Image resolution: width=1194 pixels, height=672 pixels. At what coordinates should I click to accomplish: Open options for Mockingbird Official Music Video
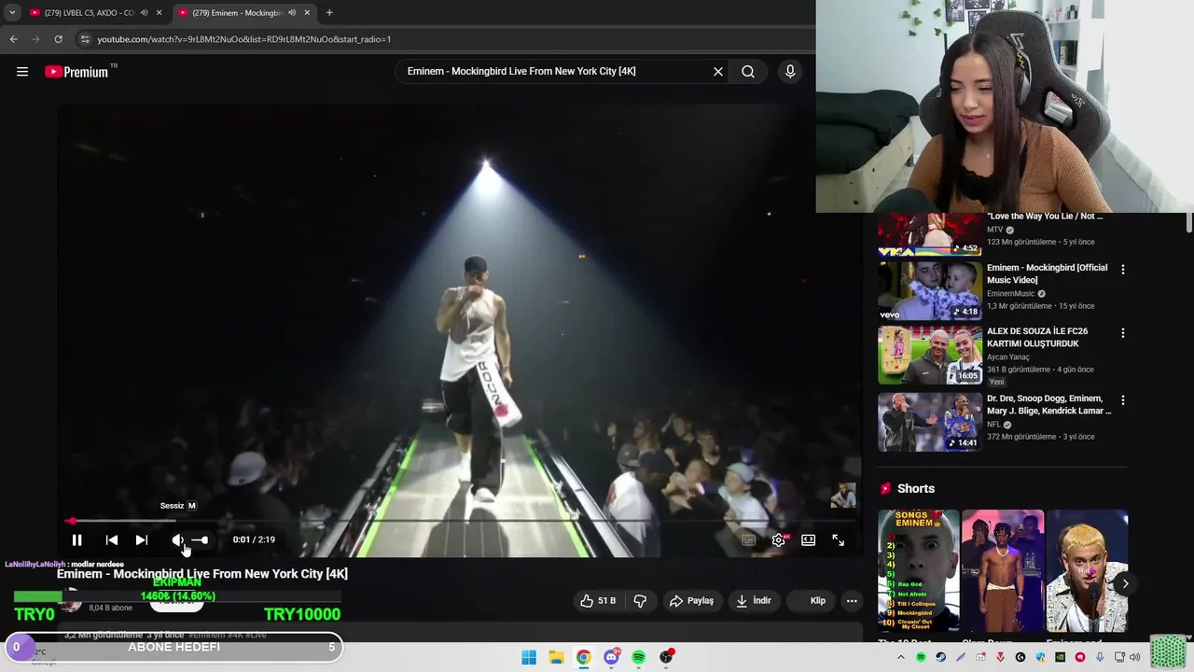coord(1122,269)
